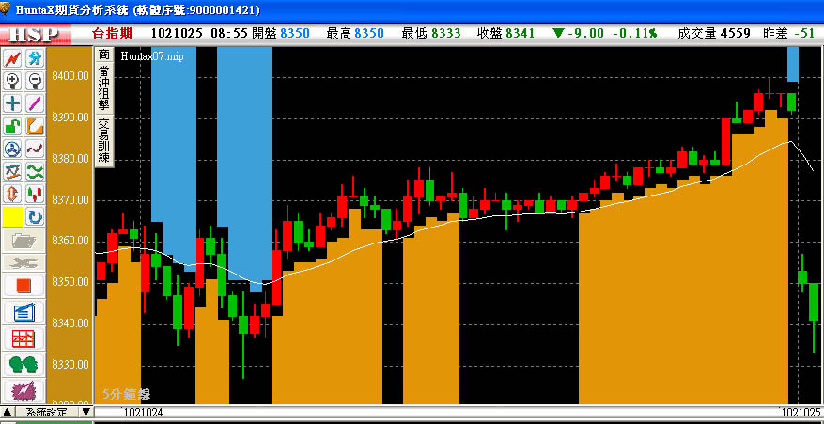Click the 成交量 4559 volume value

pyautogui.click(x=714, y=34)
